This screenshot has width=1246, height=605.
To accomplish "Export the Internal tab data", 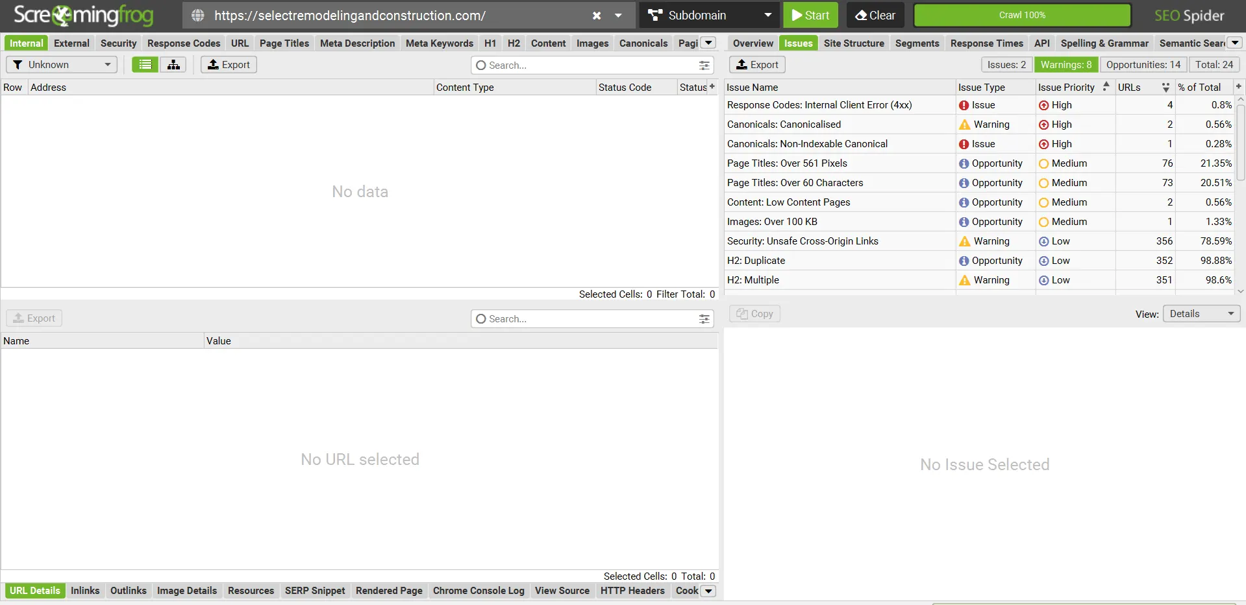I will point(229,65).
